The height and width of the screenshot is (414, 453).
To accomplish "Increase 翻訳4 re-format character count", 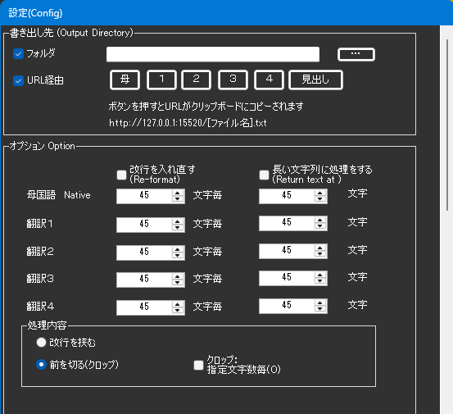I will pos(178,304).
